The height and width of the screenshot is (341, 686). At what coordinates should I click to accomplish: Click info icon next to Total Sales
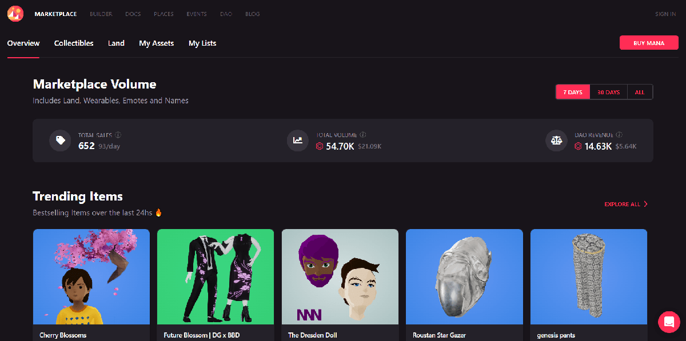coord(118,135)
